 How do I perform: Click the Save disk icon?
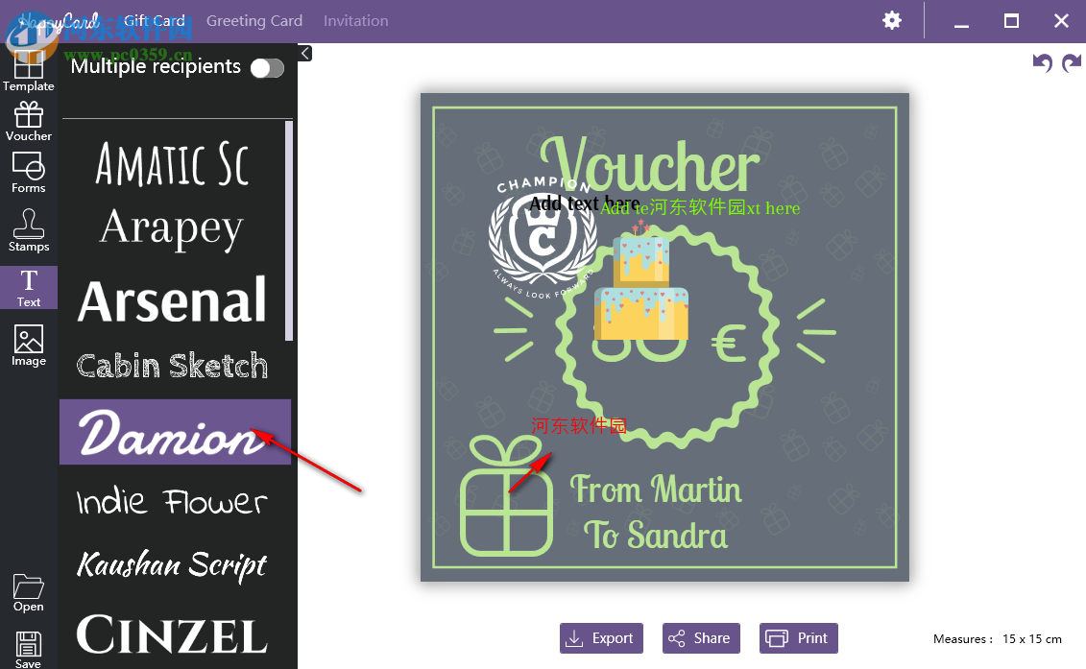point(29,650)
